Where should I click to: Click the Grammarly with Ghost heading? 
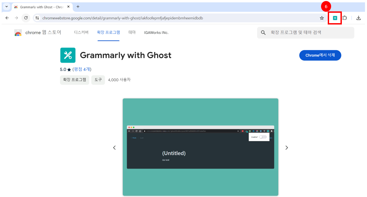tap(126, 55)
